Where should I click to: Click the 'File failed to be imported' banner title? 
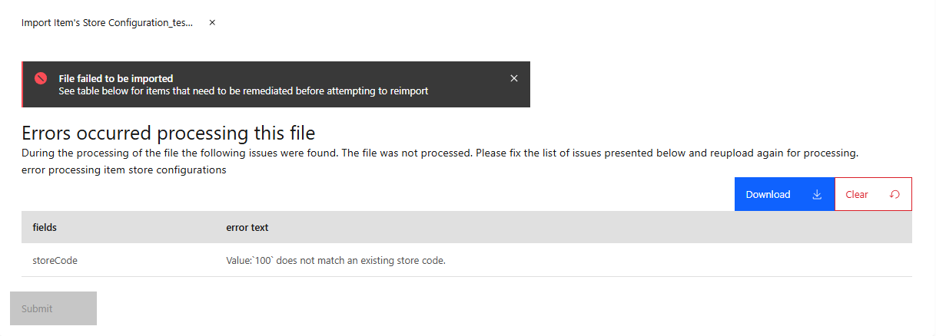pyautogui.click(x=116, y=78)
